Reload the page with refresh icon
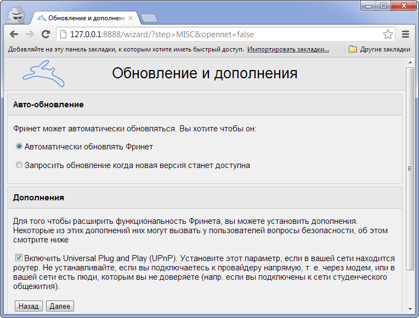Image resolution: width=419 pixels, height=318 pixels. [x=46, y=34]
